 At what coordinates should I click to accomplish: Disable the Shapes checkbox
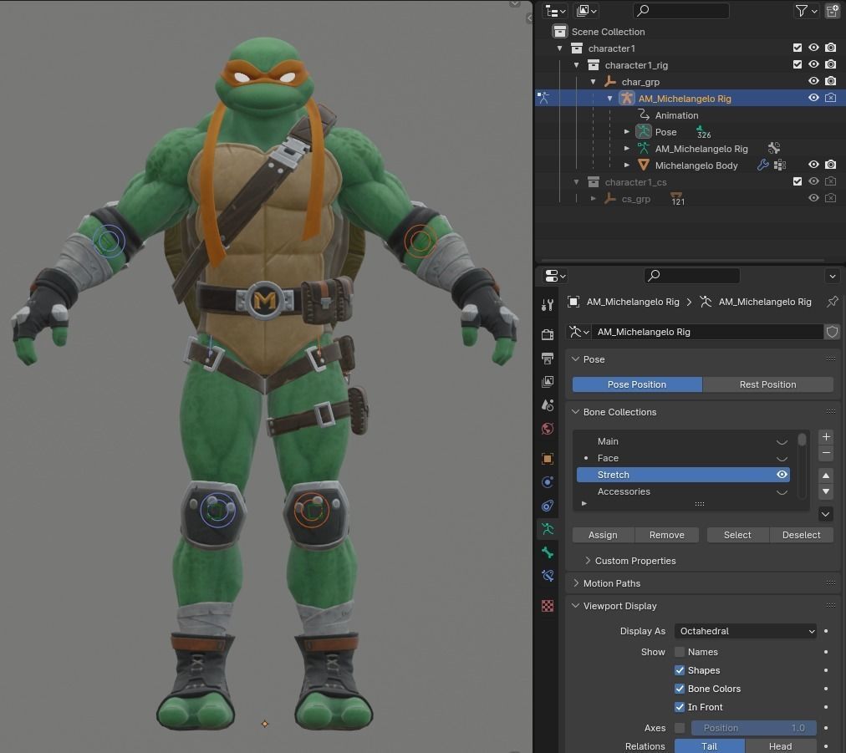point(680,670)
